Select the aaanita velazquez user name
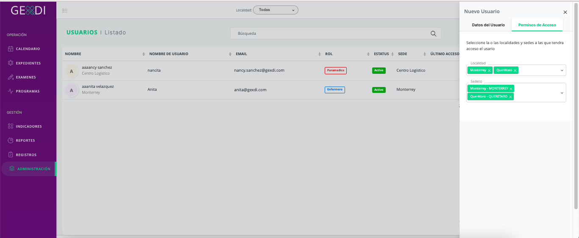This screenshot has width=579, height=238. (98, 87)
